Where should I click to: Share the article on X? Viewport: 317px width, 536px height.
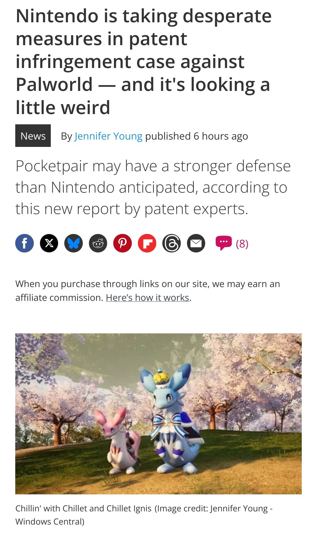49,243
